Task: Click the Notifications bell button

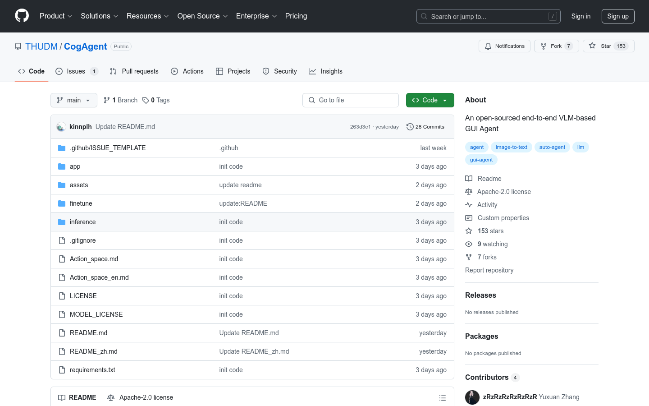Action: [504, 46]
